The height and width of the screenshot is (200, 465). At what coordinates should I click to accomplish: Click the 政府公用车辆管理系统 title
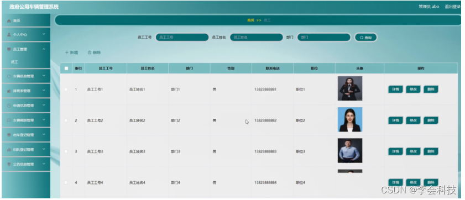click(34, 7)
